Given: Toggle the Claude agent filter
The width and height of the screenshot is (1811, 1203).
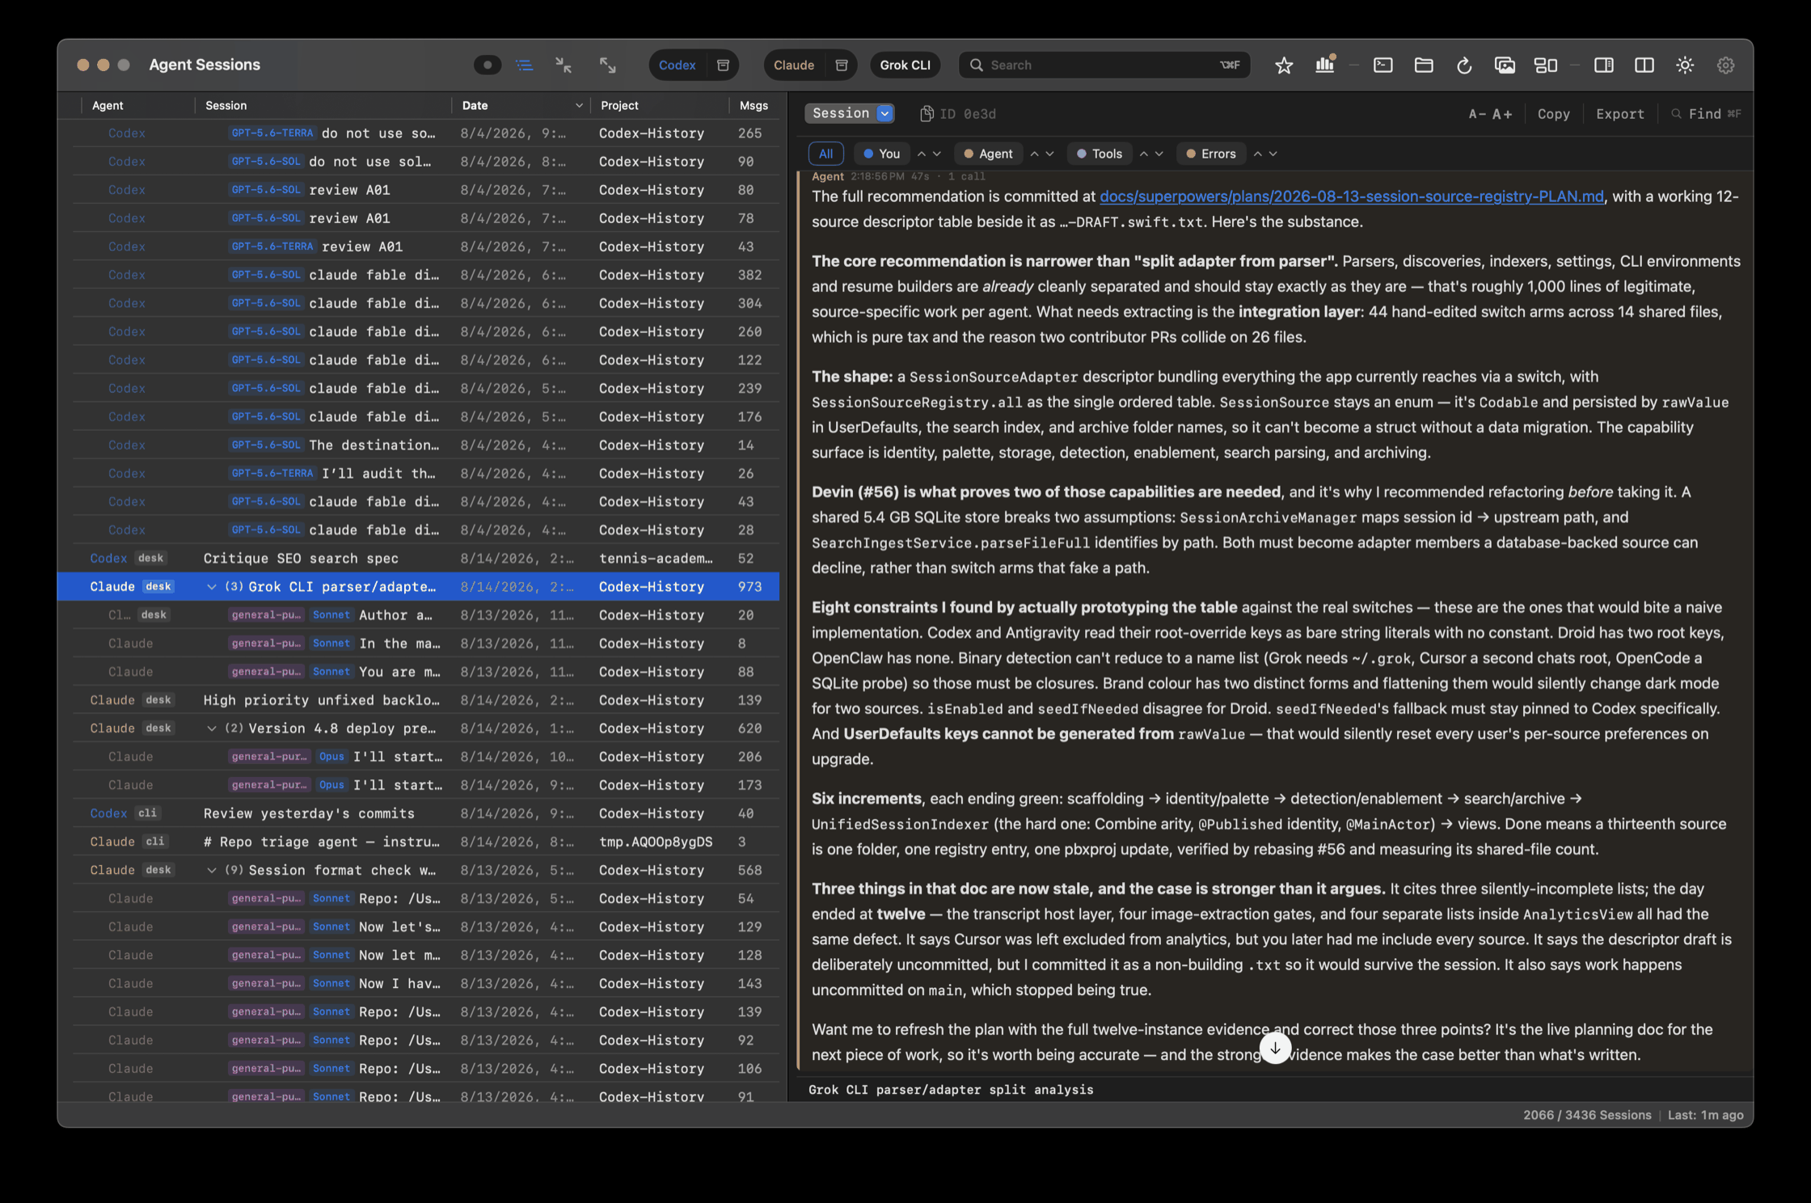Looking at the screenshot, I should coord(793,65).
